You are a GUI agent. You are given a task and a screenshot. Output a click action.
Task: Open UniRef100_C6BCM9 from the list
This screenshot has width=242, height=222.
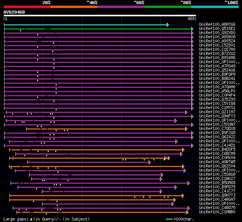(217, 154)
